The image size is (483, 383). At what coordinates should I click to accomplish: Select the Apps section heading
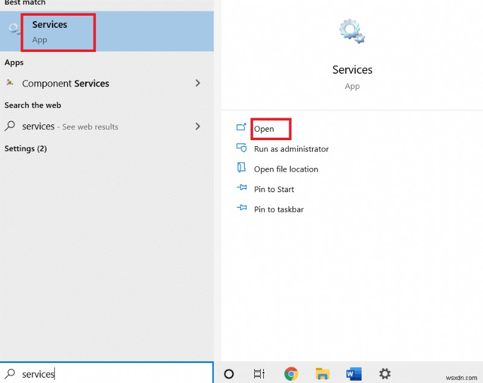coord(14,62)
